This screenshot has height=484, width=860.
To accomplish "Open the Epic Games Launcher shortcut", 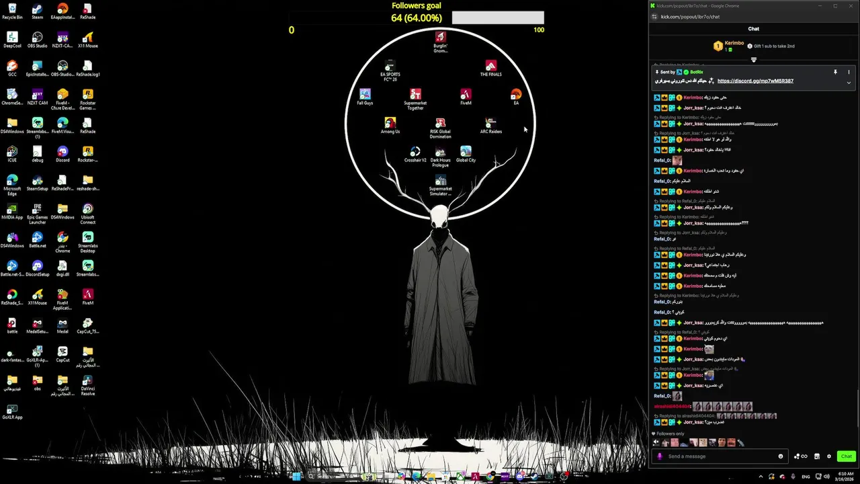I will [37, 214].
